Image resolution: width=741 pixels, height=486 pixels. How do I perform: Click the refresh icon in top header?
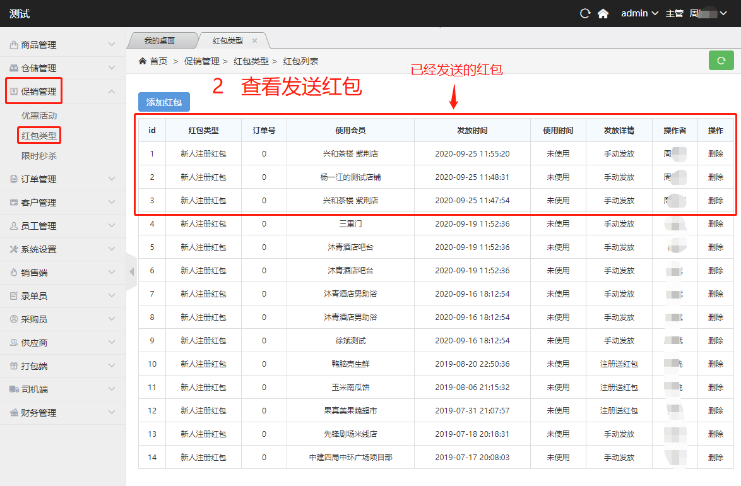pyautogui.click(x=585, y=13)
